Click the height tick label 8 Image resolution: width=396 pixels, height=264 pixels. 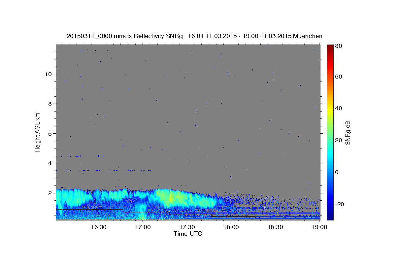click(x=49, y=104)
